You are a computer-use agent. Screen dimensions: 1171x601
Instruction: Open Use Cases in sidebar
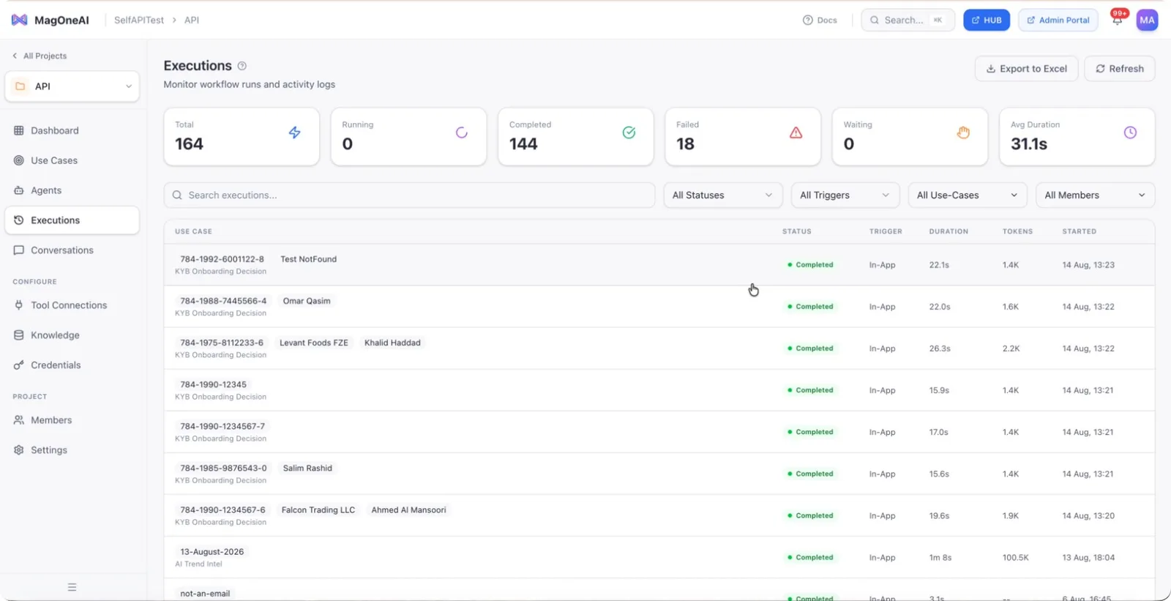pyautogui.click(x=72, y=160)
